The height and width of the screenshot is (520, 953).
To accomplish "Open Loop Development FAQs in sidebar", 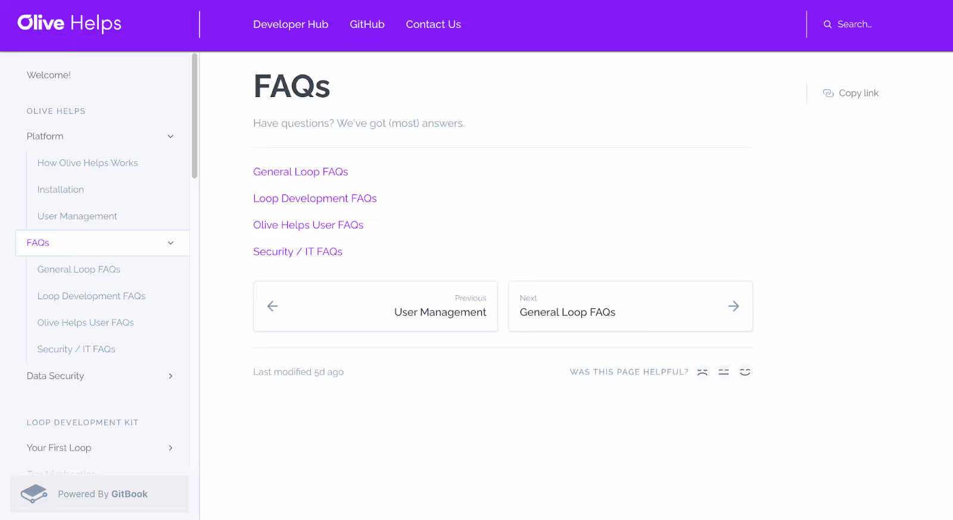I will click(91, 296).
